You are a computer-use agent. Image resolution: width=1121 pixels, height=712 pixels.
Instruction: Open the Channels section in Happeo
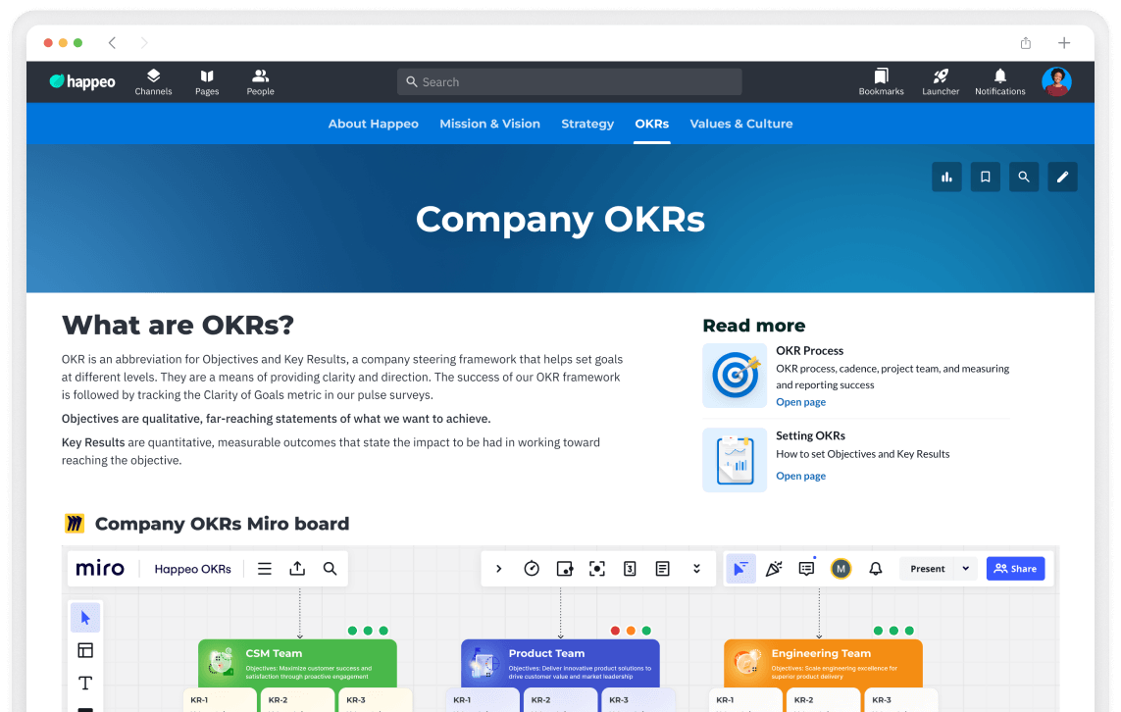coord(153,82)
